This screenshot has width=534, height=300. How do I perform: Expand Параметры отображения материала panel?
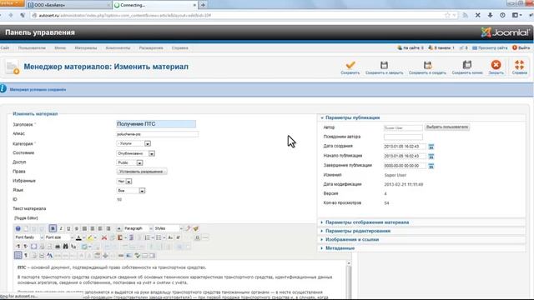coord(367,222)
